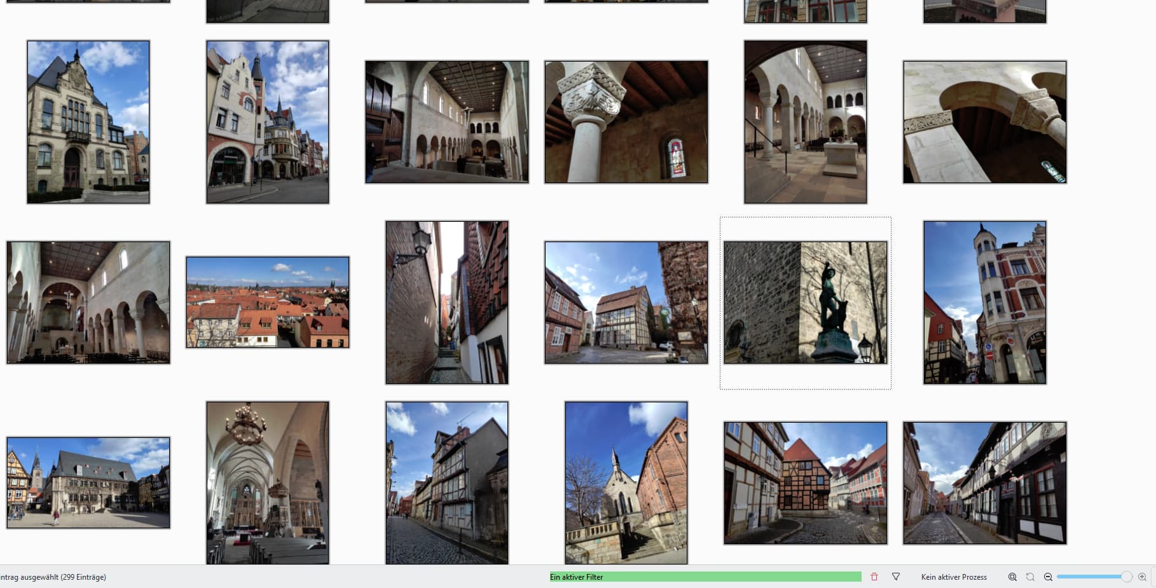Select the narrow alley with lantern thumbnail
The width and height of the screenshot is (1156, 588).
click(x=447, y=303)
